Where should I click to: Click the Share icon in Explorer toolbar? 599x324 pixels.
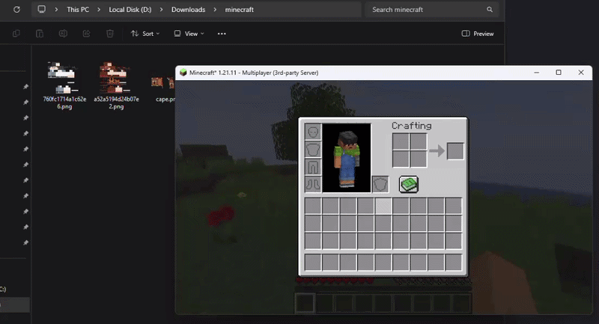(86, 34)
